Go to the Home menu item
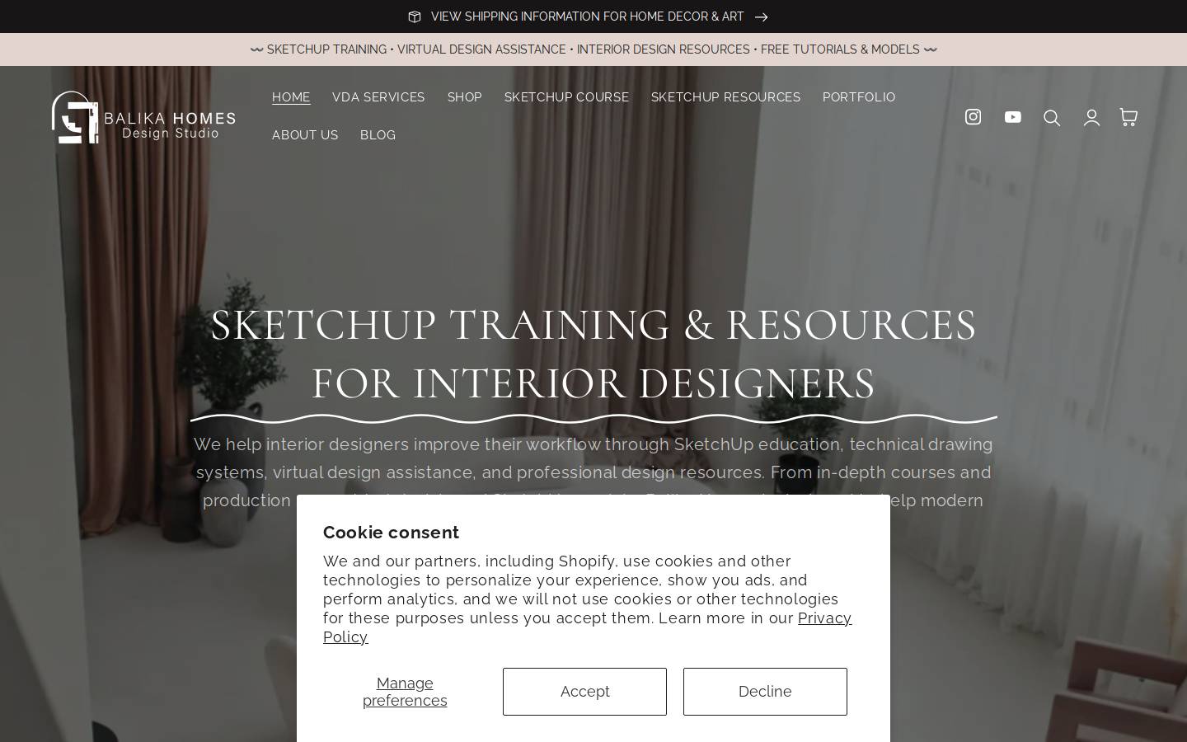Viewport: 1187px width, 742px height. 291,97
